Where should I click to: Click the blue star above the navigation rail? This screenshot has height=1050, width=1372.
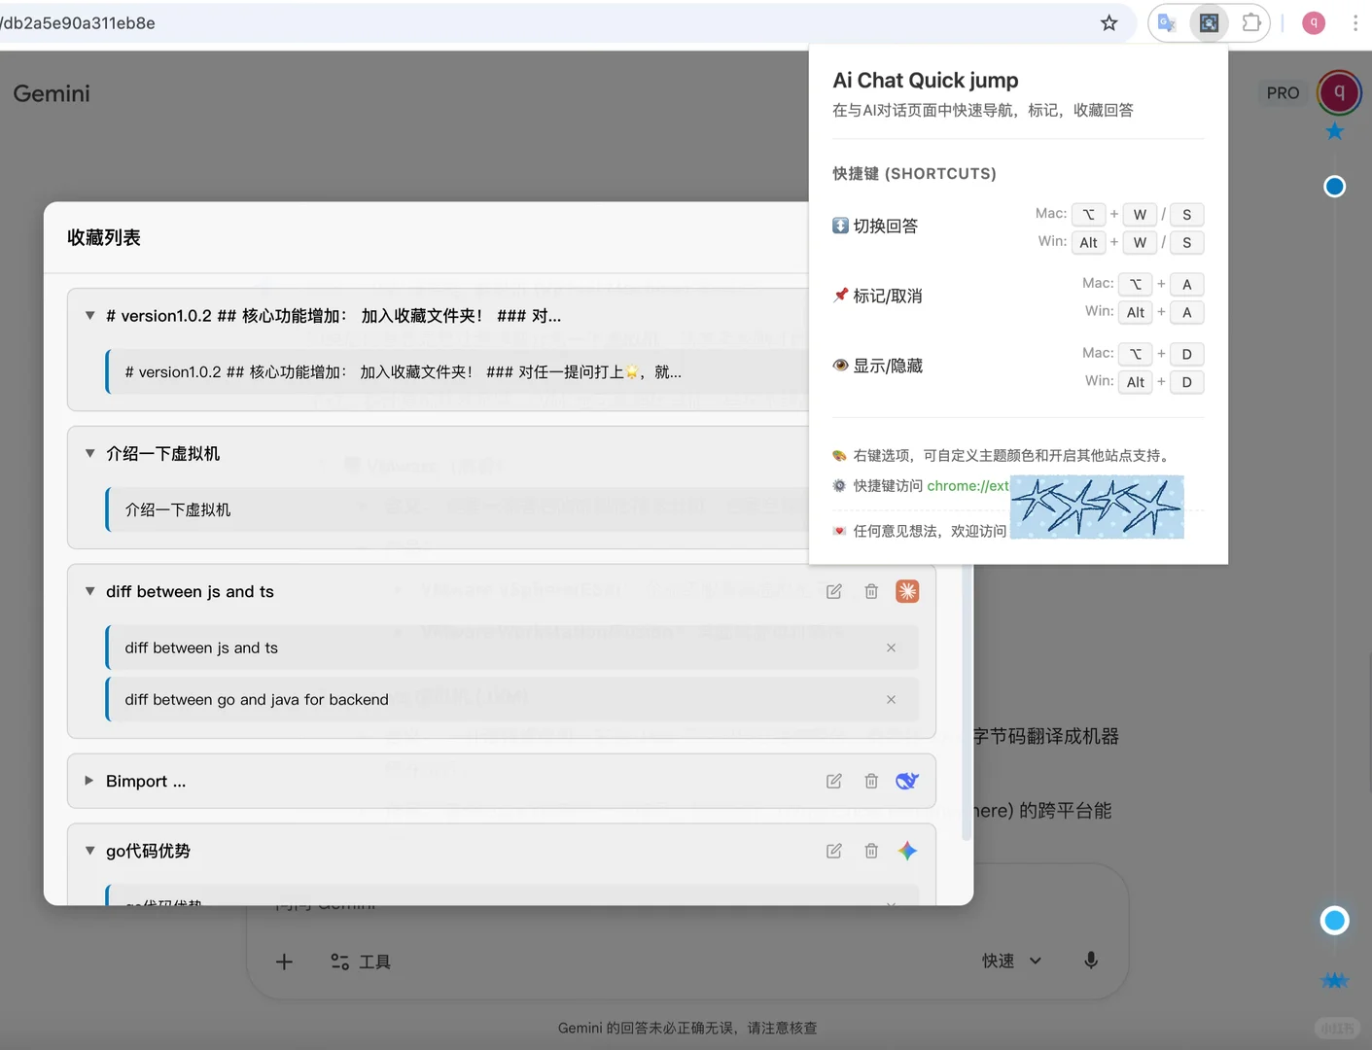(1334, 131)
